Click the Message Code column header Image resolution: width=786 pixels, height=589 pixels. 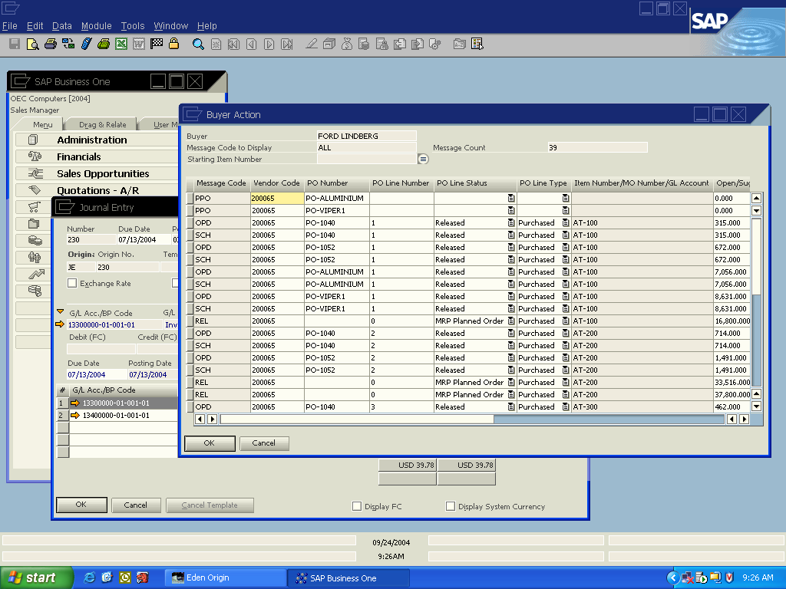click(x=221, y=183)
